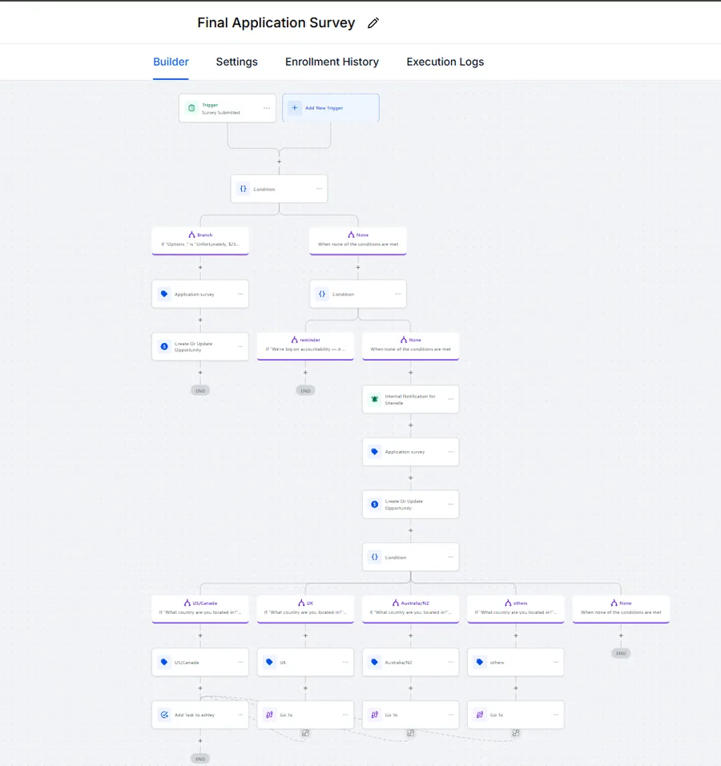This screenshot has width=721, height=766.
Task: Open the Enrollment History tab
Action: pyautogui.click(x=332, y=62)
